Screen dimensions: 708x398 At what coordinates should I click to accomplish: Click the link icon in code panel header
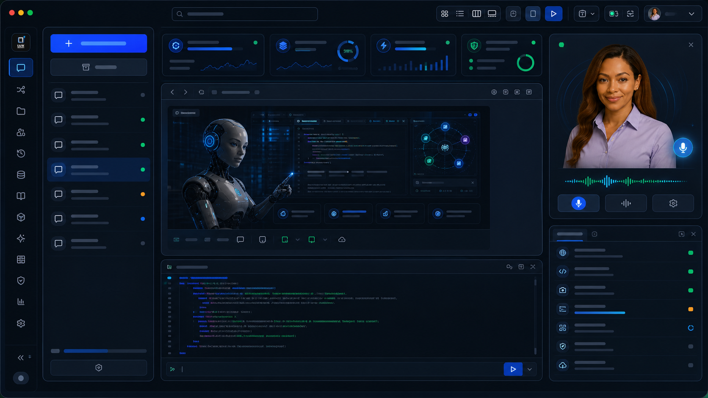[x=509, y=267]
